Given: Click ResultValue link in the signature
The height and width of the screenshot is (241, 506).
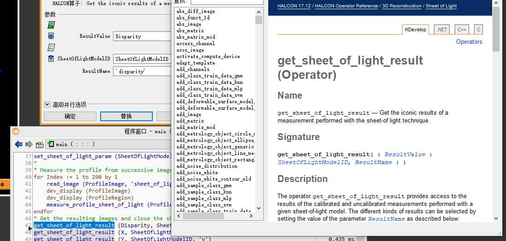Looking at the screenshot, I should pyautogui.click(x=405, y=154).
